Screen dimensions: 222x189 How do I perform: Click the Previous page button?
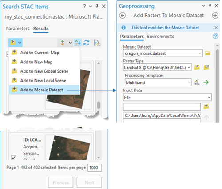[61, 182]
